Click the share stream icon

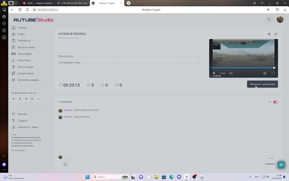[x=269, y=34]
